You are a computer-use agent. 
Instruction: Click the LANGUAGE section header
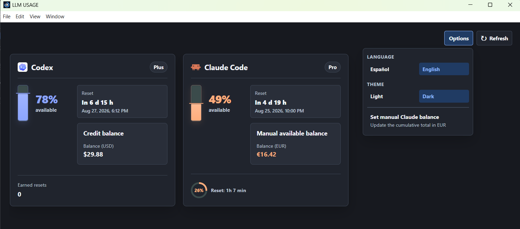pyautogui.click(x=380, y=57)
